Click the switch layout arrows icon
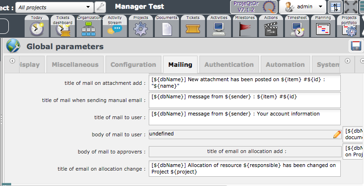Viewport: 364px width, 186px height. [335, 7]
